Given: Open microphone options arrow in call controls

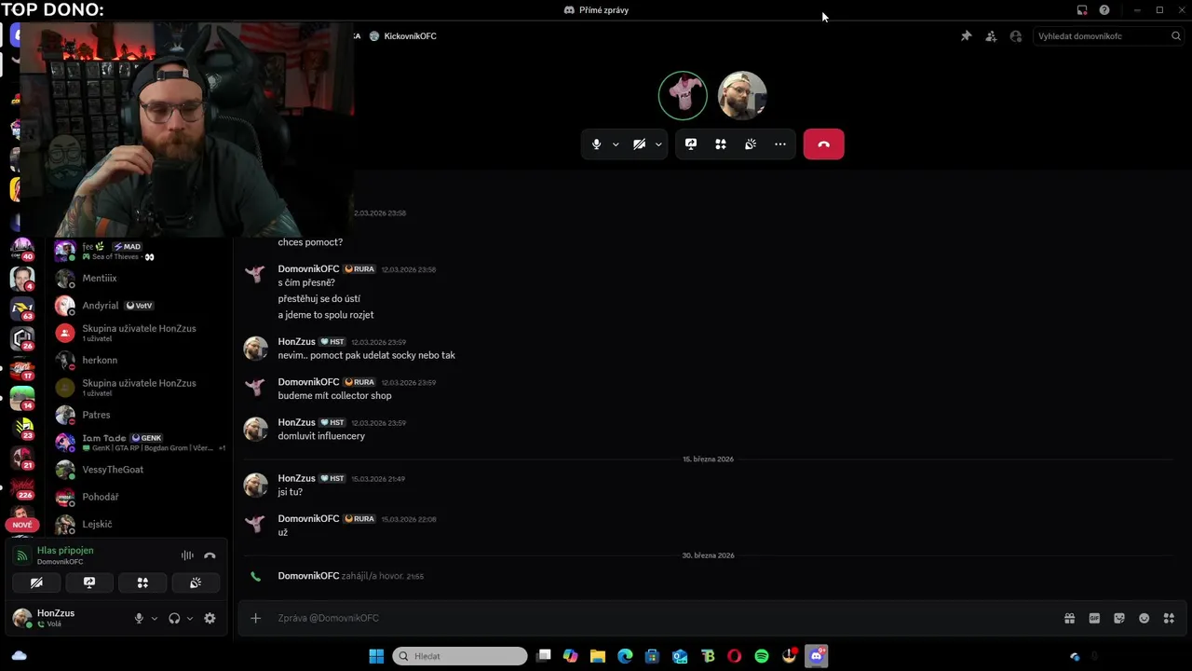Looking at the screenshot, I should (616, 144).
